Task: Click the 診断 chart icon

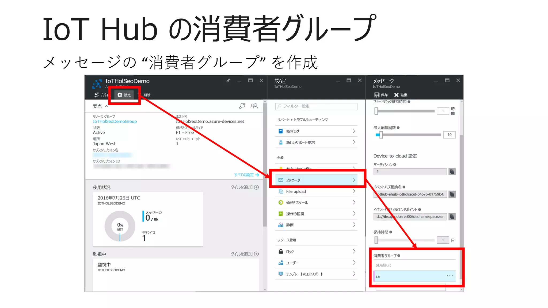Action: click(281, 225)
